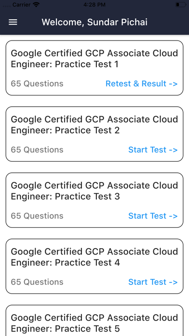
Task: Tap the Wi-Fi status icon
Action: click(36, 4)
